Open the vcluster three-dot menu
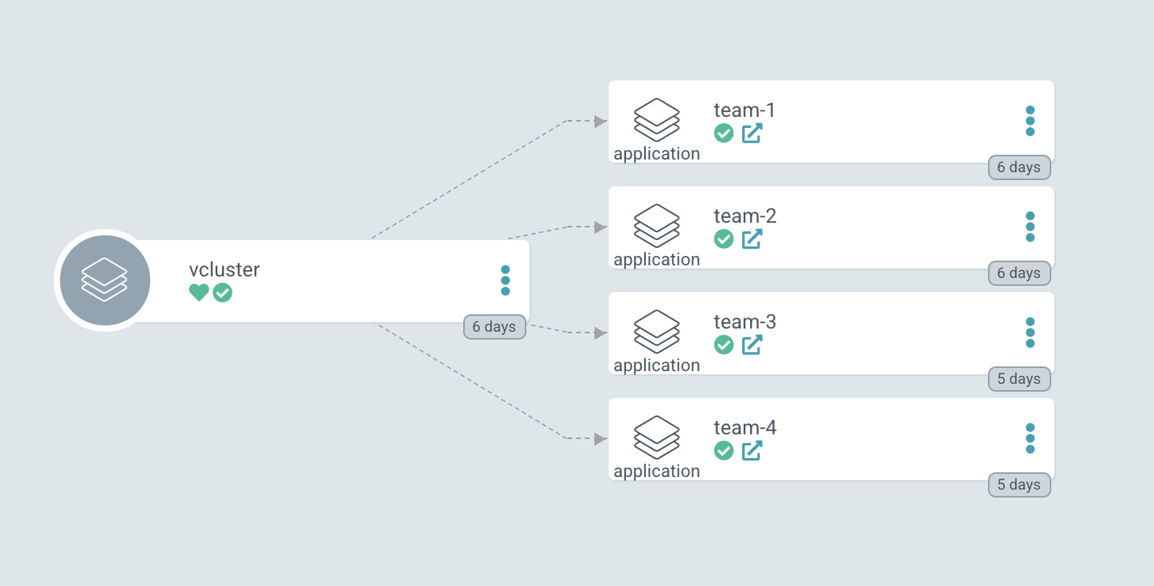 tap(505, 280)
